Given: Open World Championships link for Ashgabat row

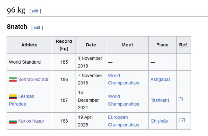Looking at the screenshot, I should pyautogui.click(x=123, y=79).
